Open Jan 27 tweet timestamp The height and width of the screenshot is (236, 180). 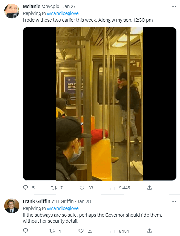click(69, 7)
